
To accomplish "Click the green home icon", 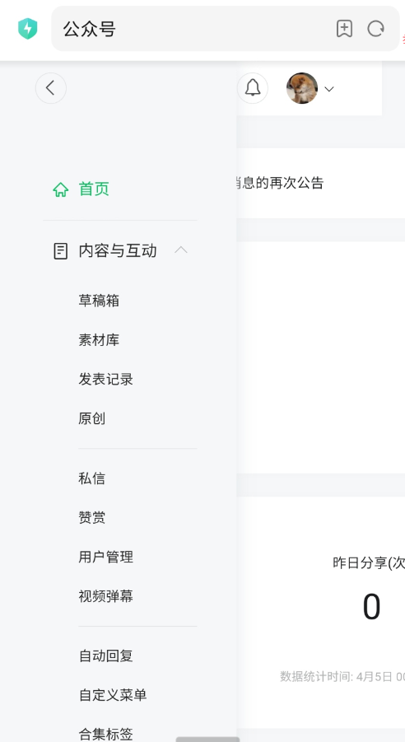I will click(x=61, y=189).
